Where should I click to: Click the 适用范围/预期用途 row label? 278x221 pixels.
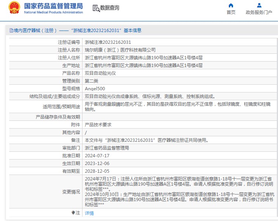coord(61,106)
